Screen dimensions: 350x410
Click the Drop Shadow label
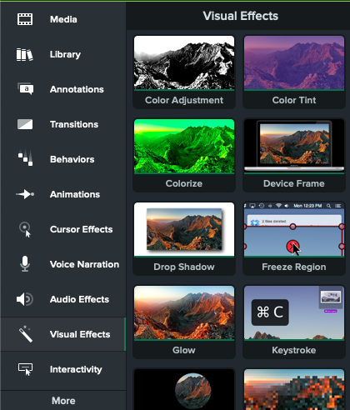[x=184, y=267]
